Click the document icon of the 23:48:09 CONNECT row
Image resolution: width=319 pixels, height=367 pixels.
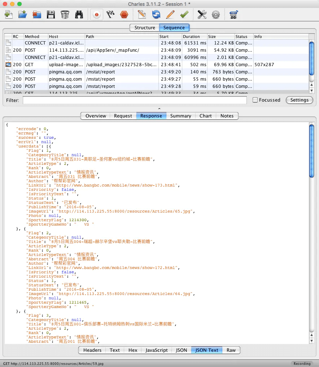click(8, 57)
